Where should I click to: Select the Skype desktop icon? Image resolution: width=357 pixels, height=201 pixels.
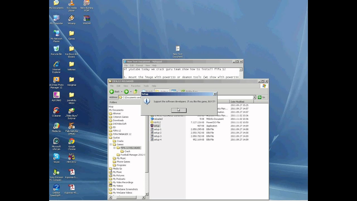56,158
